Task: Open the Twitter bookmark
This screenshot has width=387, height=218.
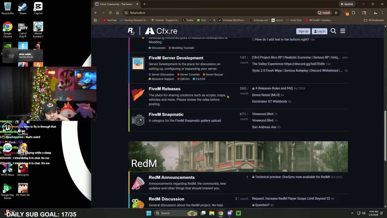Action: click(188, 20)
